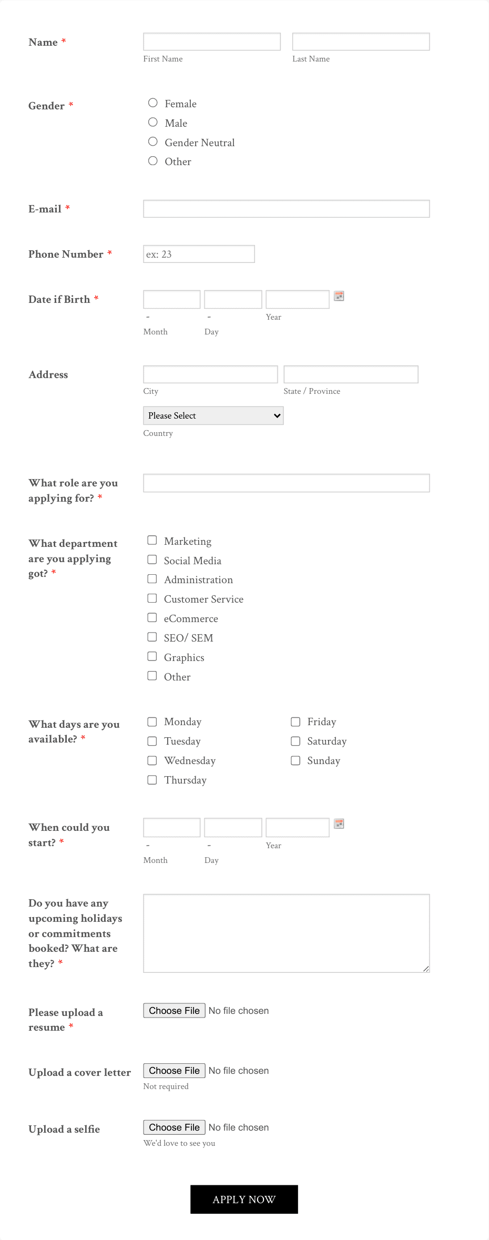Check the Marketing department box
This screenshot has height=1240, width=489.
click(x=152, y=541)
